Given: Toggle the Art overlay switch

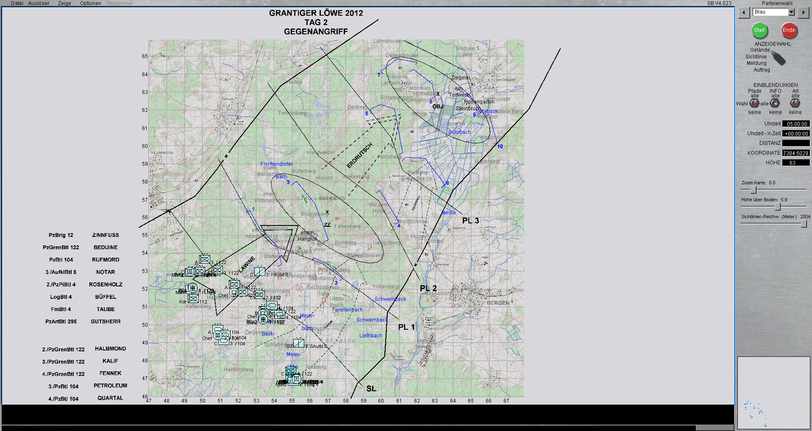Looking at the screenshot, I should pyautogui.click(x=795, y=103).
